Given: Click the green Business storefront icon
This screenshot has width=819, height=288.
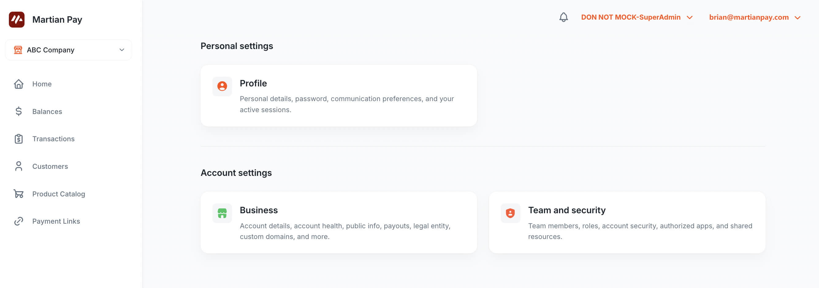Looking at the screenshot, I should (222, 213).
